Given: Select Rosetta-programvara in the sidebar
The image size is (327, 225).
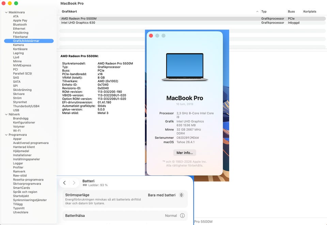Looking at the screenshot, I should (x=28, y=179).
